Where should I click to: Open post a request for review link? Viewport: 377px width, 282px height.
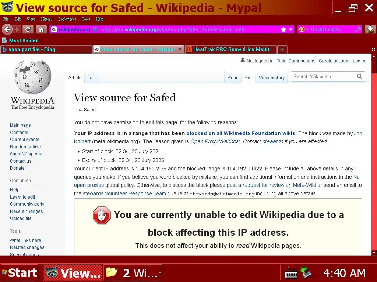click(x=271, y=185)
